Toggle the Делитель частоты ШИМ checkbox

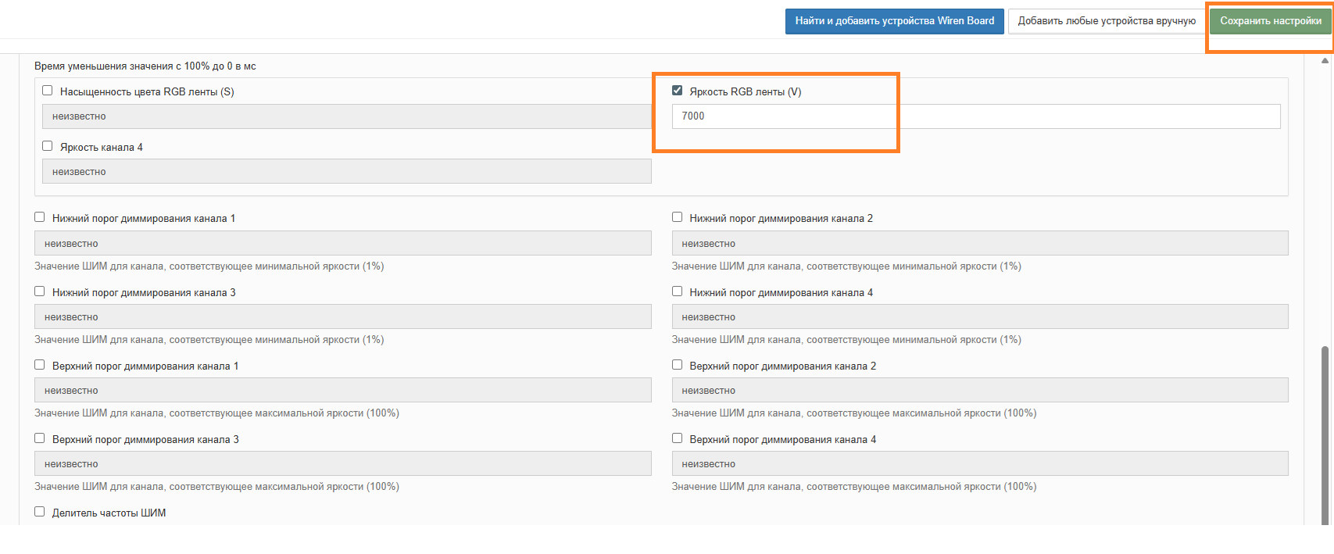click(40, 512)
